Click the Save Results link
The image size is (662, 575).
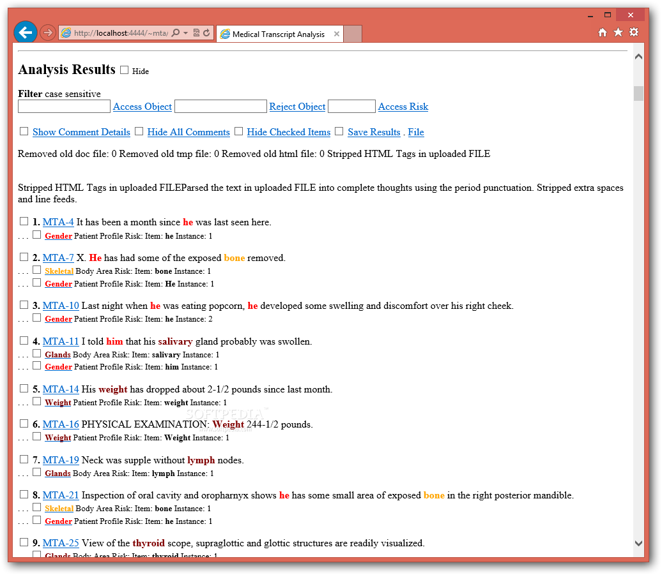pyautogui.click(x=374, y=132)
